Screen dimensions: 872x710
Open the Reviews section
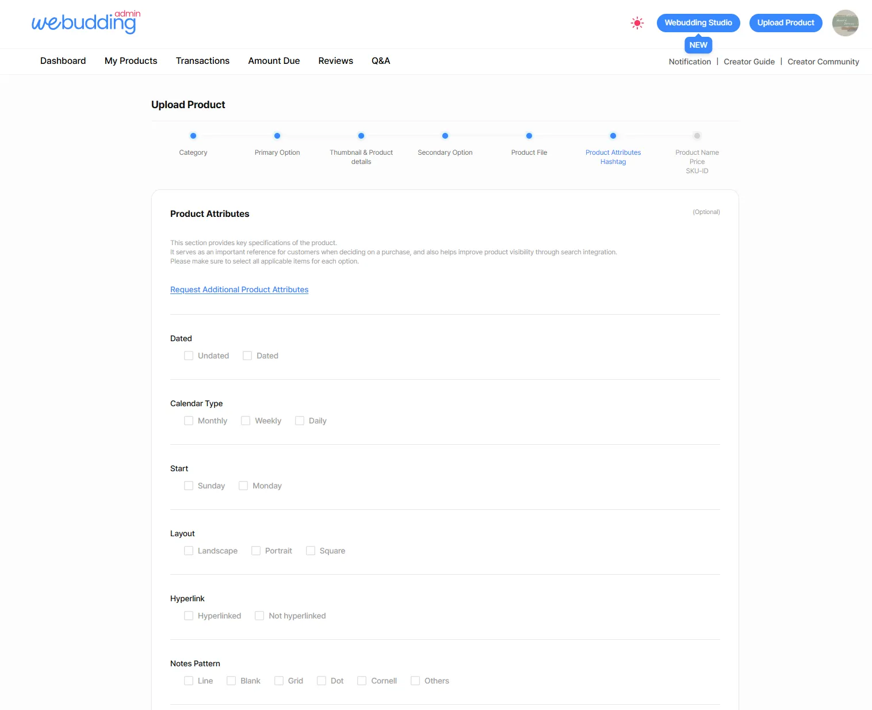[x=336, y=61]
